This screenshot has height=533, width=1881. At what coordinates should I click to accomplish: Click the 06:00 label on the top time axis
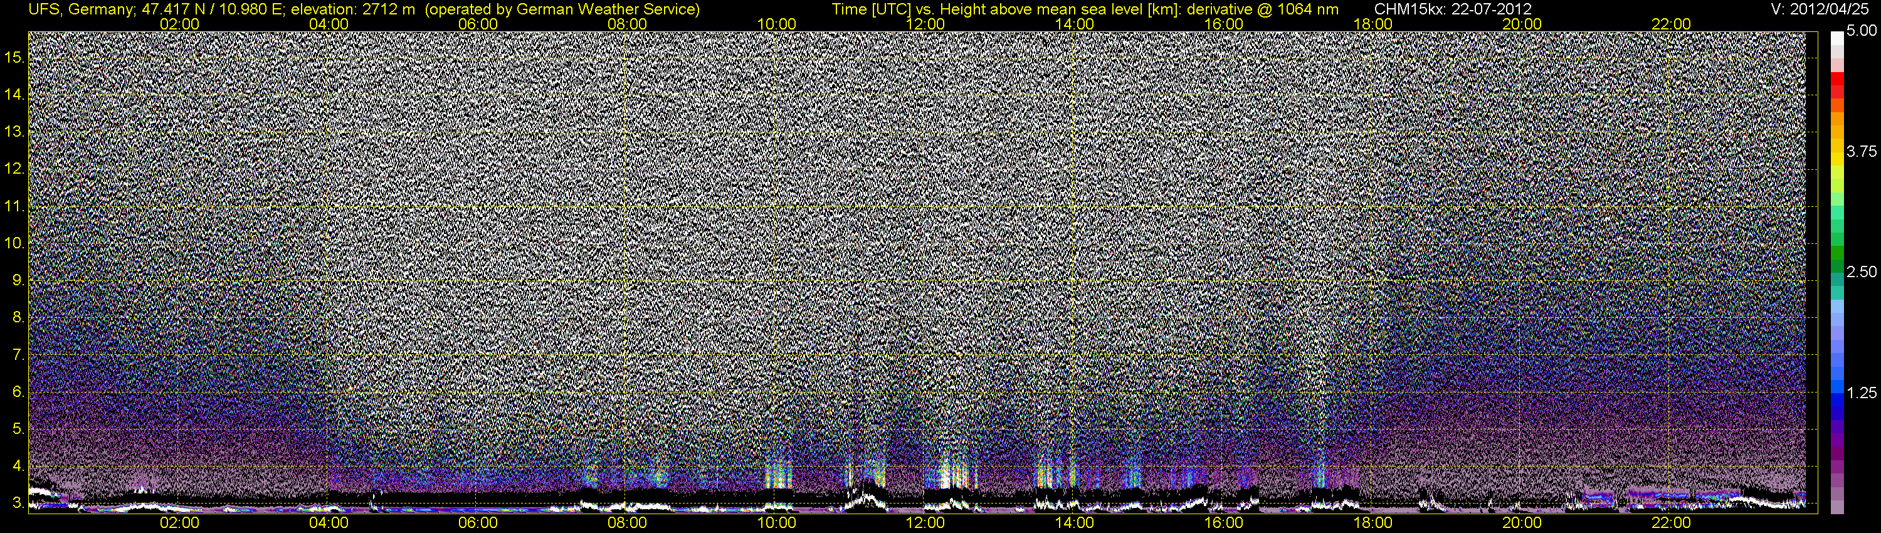point(478,24)
